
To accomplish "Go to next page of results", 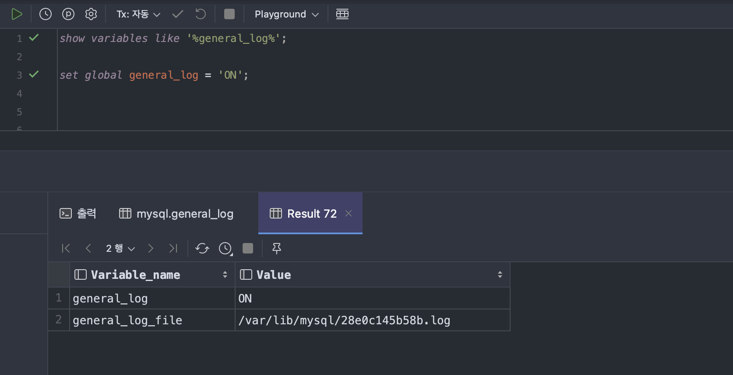I will coord(151,248).
